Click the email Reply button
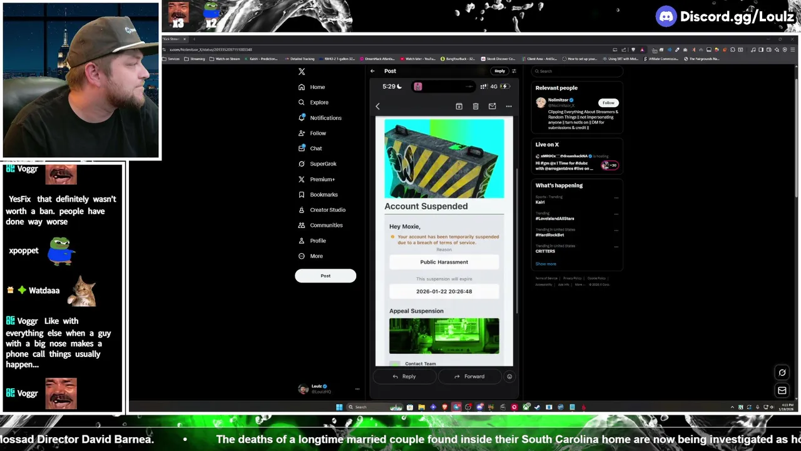The image size is (801, 451). click(x=404, y=376)
